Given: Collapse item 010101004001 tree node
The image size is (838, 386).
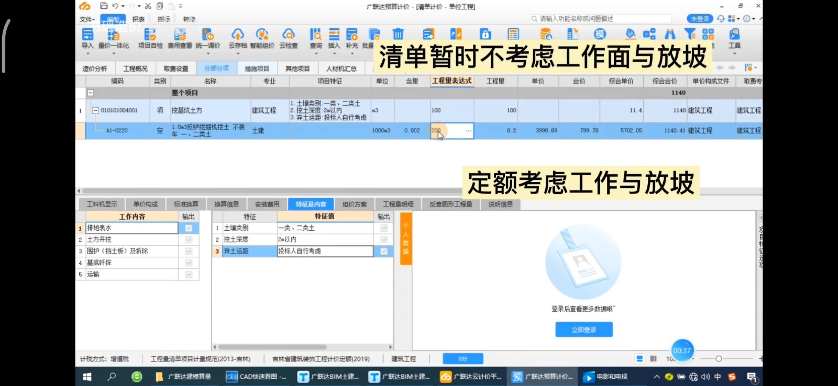Looking at the screenshot, I should [95, 110].
